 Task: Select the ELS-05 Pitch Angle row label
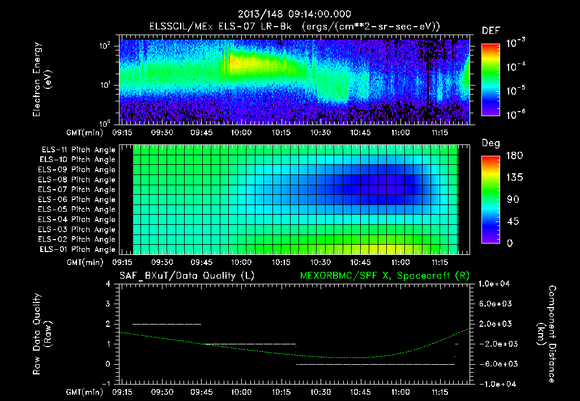[77, 210]
